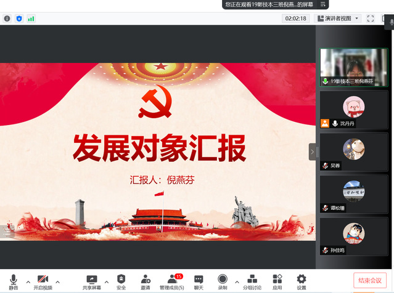Open 设置 settings gear

pyautogui.click(x=301, y=281)
